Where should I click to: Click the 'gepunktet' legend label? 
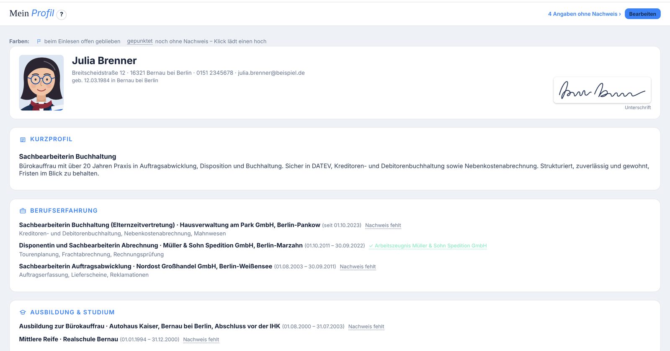tap(140, 41)
